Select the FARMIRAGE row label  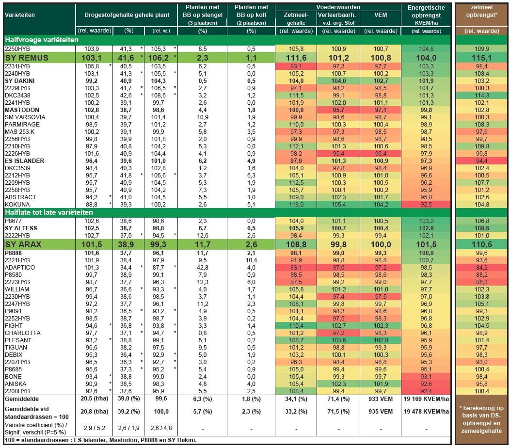pos(22,124)
